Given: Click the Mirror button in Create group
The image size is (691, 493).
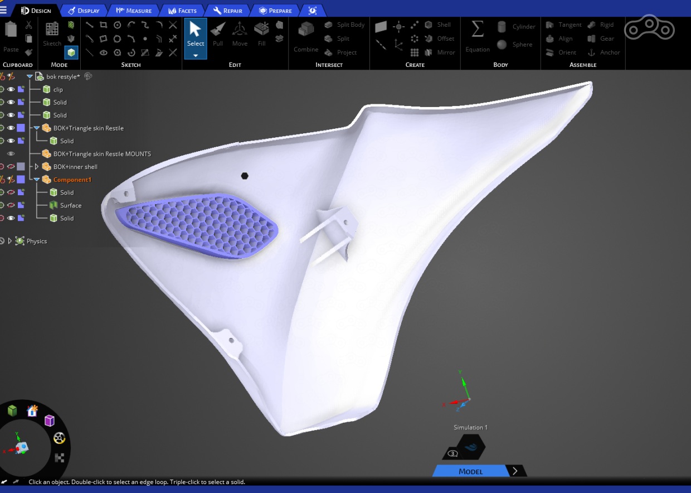Looking at the screenshot, I should [x=440, y=52].
